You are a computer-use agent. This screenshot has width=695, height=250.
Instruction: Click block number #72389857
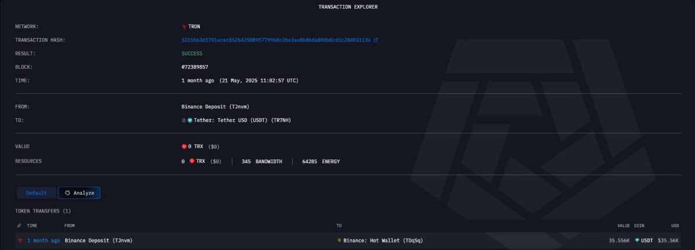(x=195, y=67)
